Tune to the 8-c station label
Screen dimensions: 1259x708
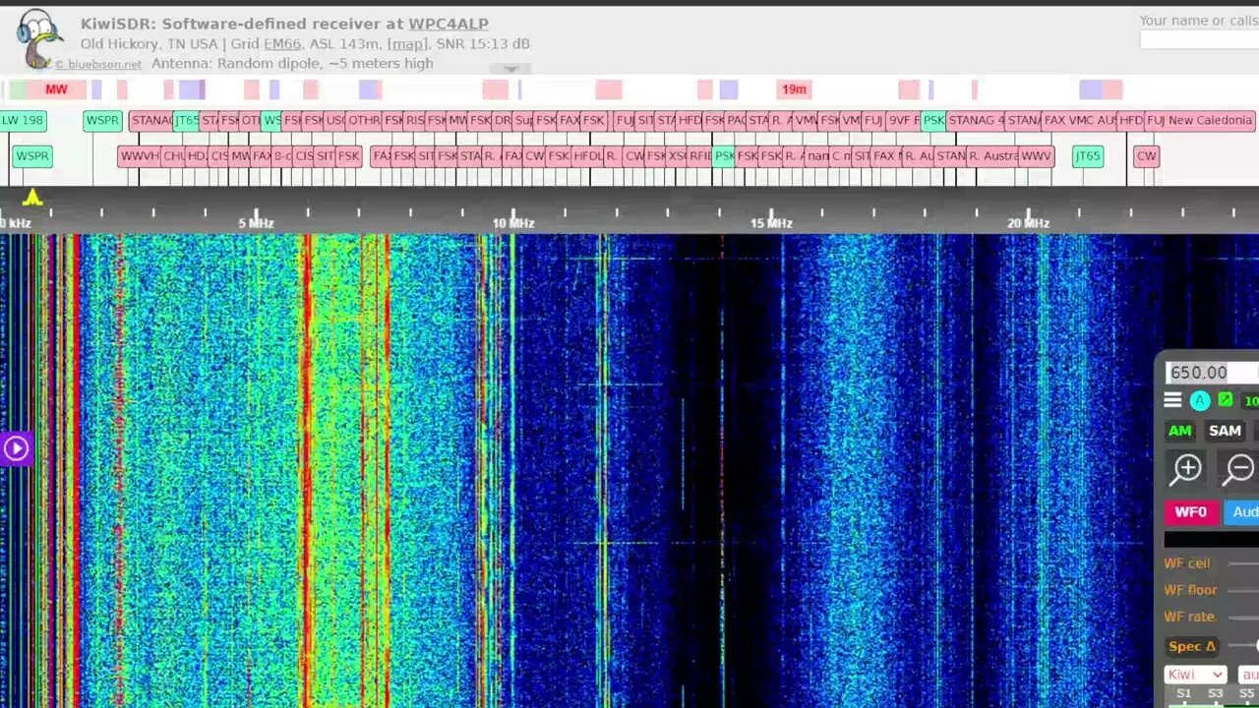click(x=282, y=156)
